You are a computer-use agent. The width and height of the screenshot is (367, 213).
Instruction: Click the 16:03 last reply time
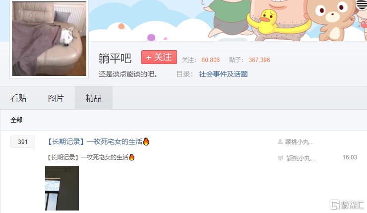[350, 157]
